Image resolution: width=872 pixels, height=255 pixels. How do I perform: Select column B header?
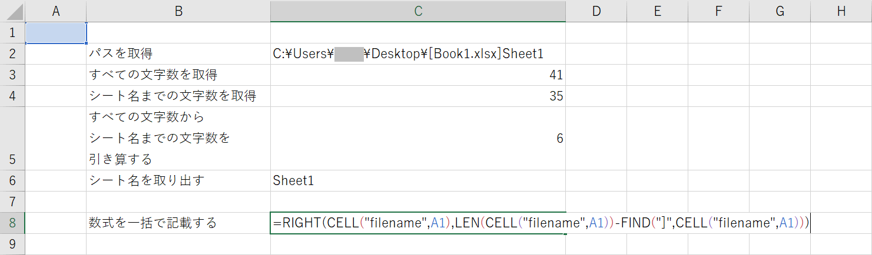tap(178, 11)
